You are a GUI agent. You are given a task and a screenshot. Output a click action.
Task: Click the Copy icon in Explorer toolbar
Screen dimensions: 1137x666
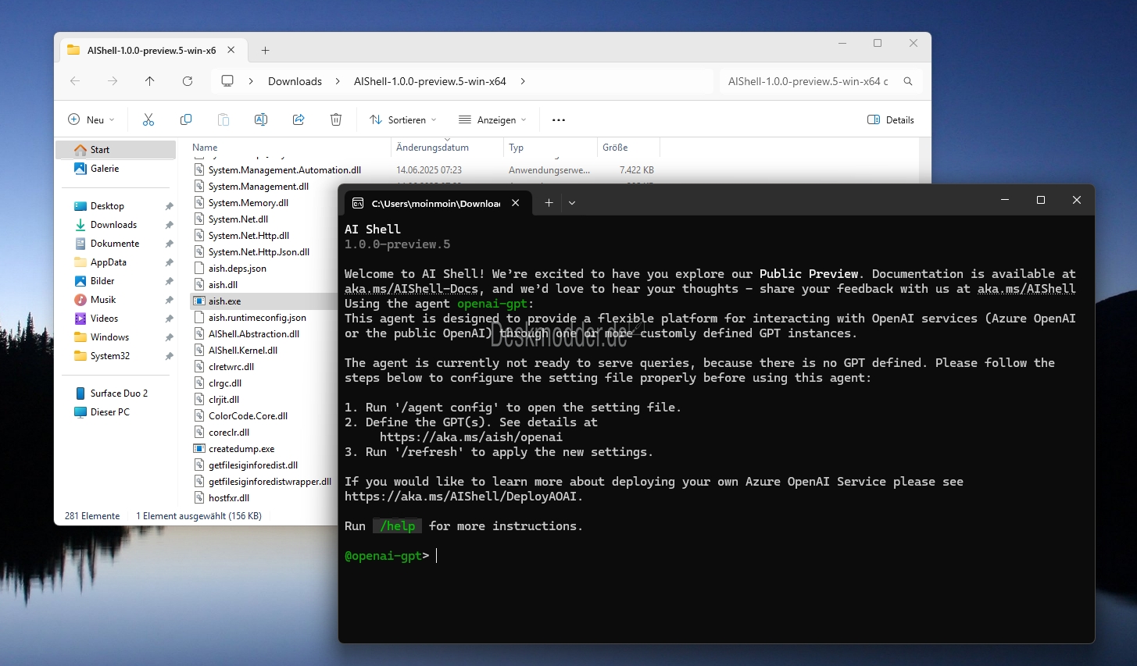coord(186,119)
